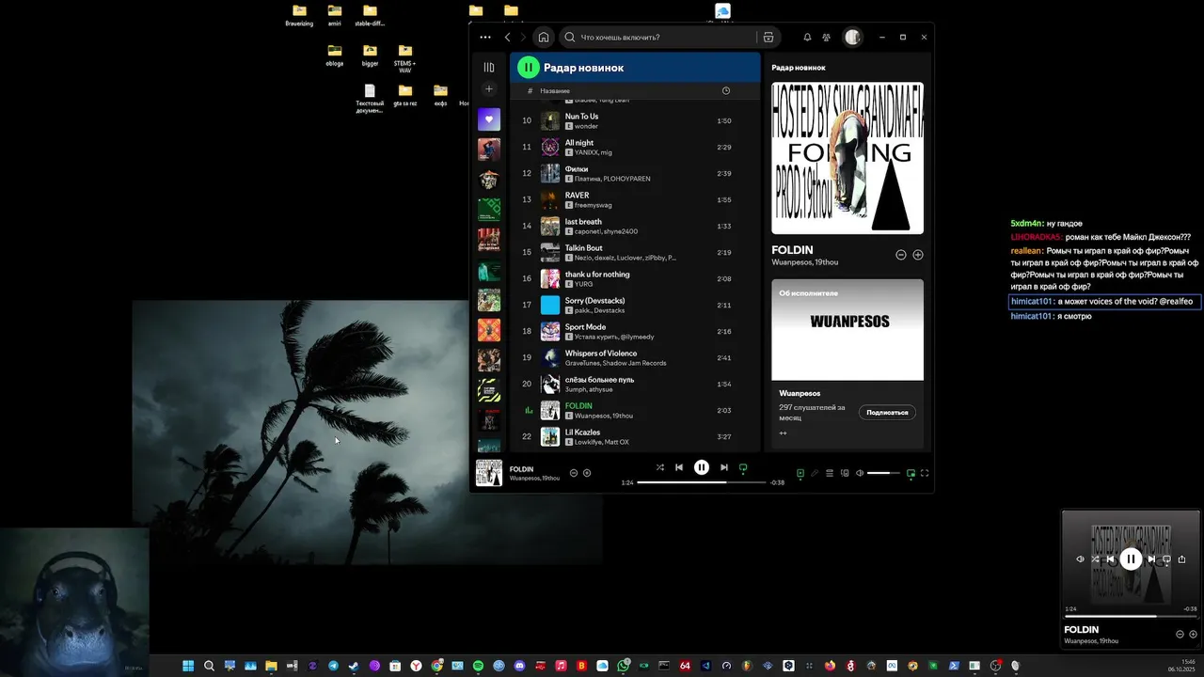Select track Talkin Bout in the playlist

[x=635, y=252]
